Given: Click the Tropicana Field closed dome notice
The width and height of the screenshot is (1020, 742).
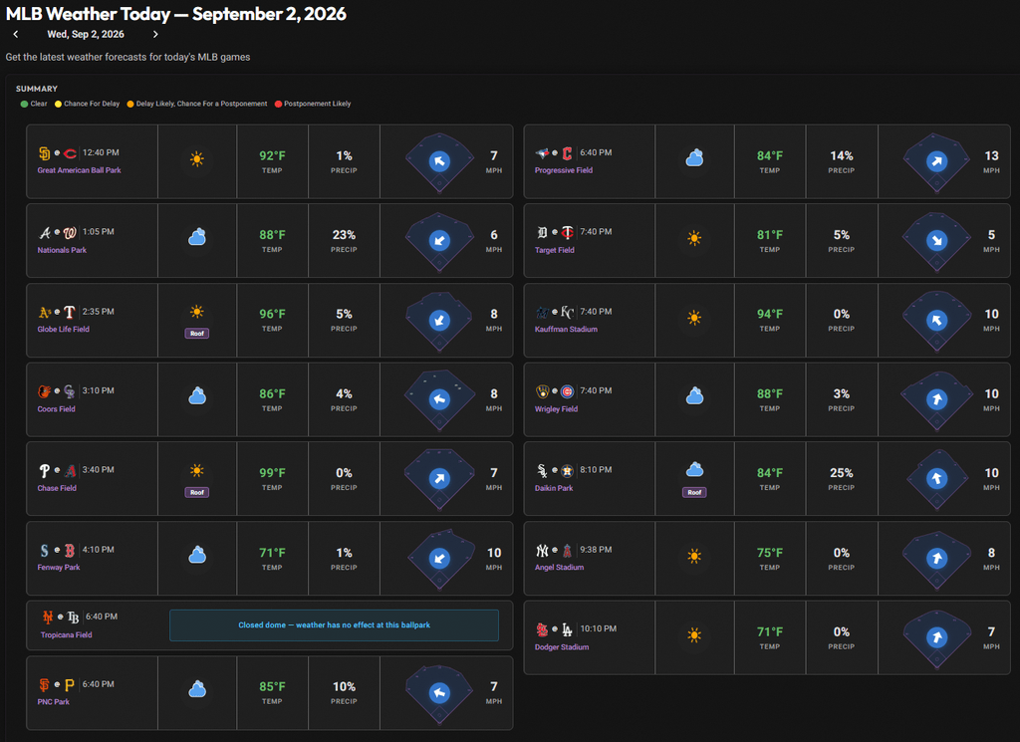Looking at the screenshot, I should [x=335, y=624].
